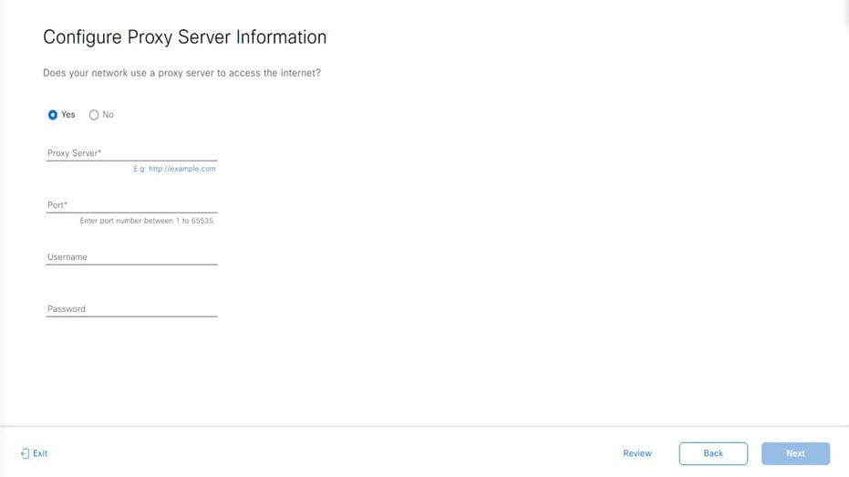Screen dimensions: 849x477
Task: Focus the Port input field
Action: click(x=131, y=204)
